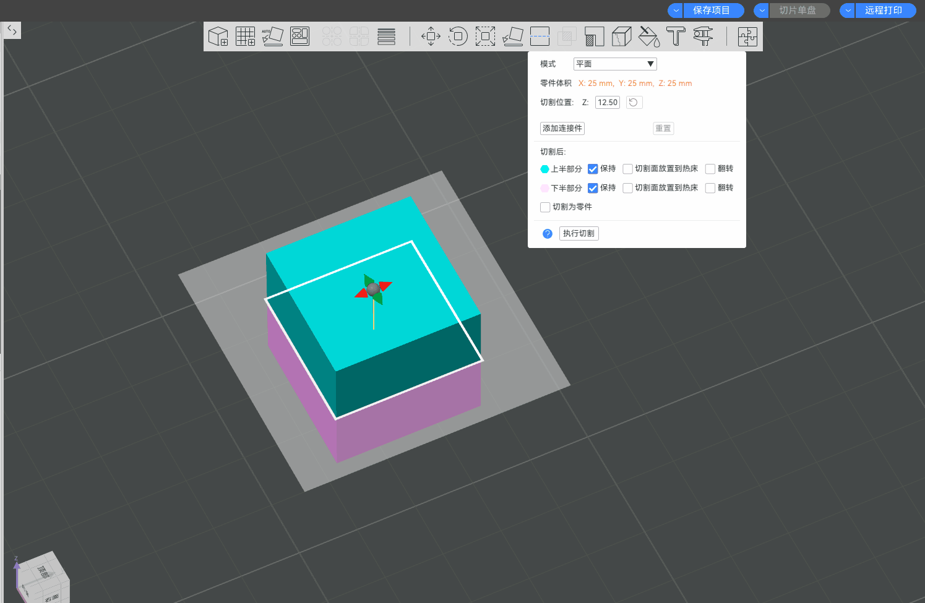Viewport: 925px width, 603px height.
Task: Expand the arrow beside 远程打印
Action: pos(848,11)
